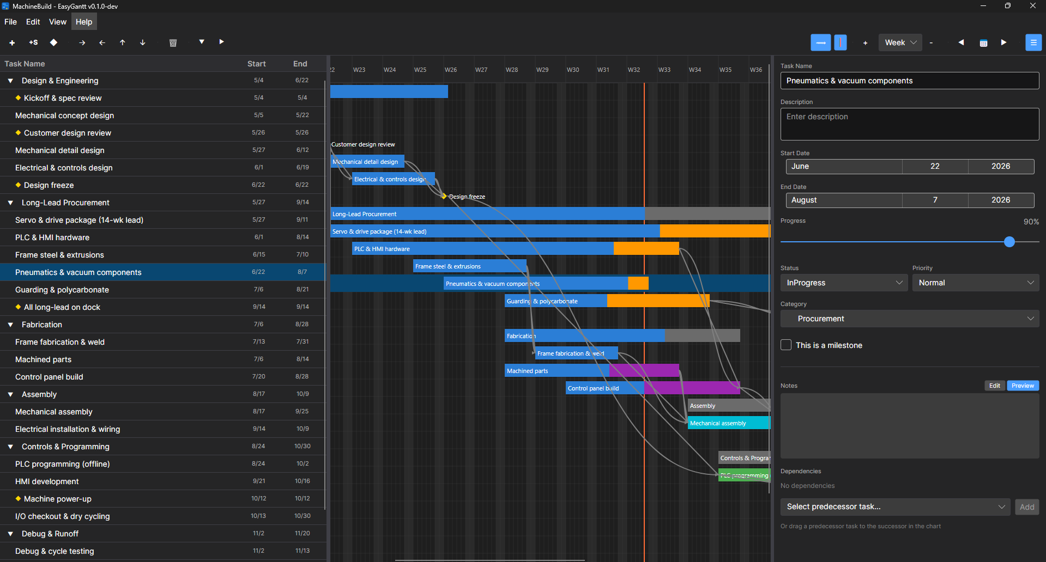
Task: Delete selected task with trash icon
Action: pos(173,42)
